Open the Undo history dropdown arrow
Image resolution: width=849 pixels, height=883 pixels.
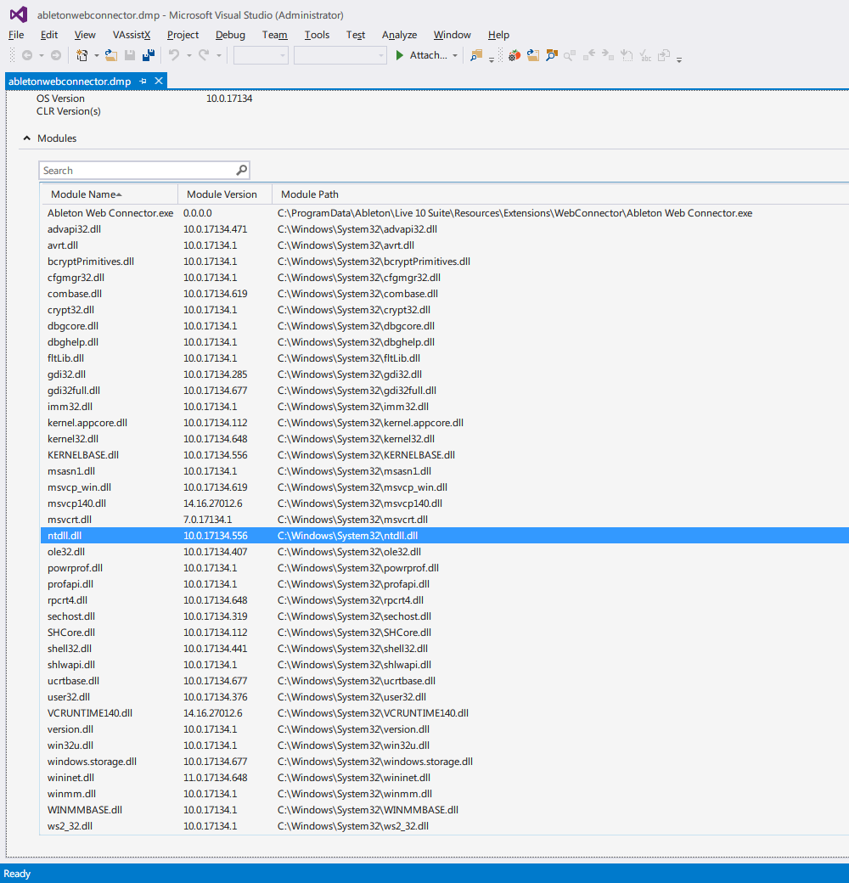tap(188, 55)
